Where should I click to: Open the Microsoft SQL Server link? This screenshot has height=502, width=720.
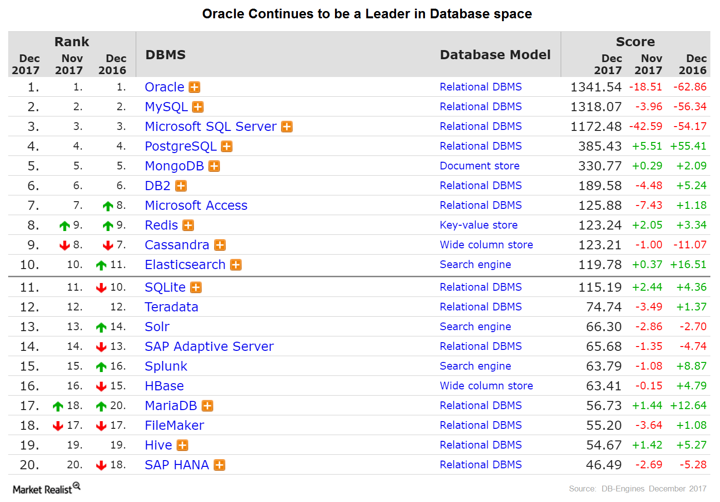pyautogui.click(x=211, y=127)
